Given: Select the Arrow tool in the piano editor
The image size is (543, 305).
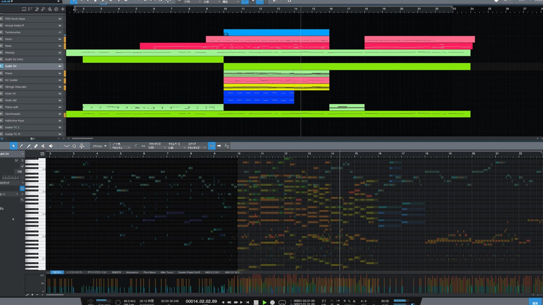Looking at the screenshot, I should coord(14,146).
